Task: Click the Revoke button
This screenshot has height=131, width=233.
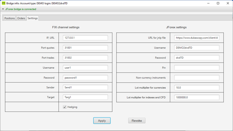Action: 137,121
